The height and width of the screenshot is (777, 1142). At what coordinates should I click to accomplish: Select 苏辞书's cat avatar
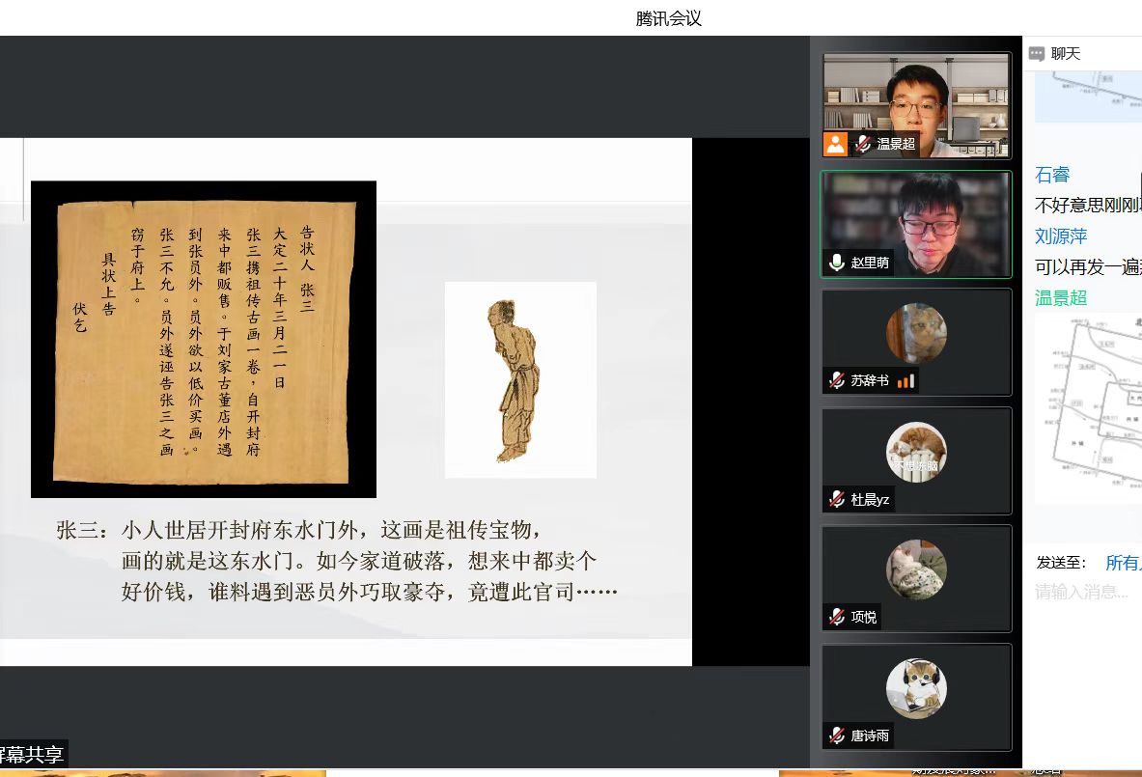(x=916, y=333)
